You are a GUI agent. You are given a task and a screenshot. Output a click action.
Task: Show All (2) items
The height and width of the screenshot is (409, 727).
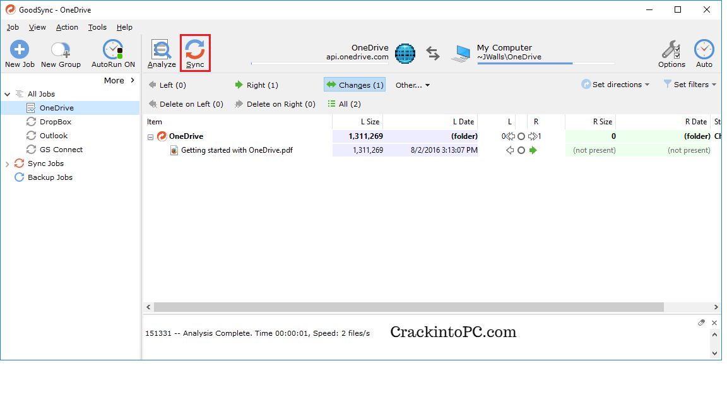344,104
